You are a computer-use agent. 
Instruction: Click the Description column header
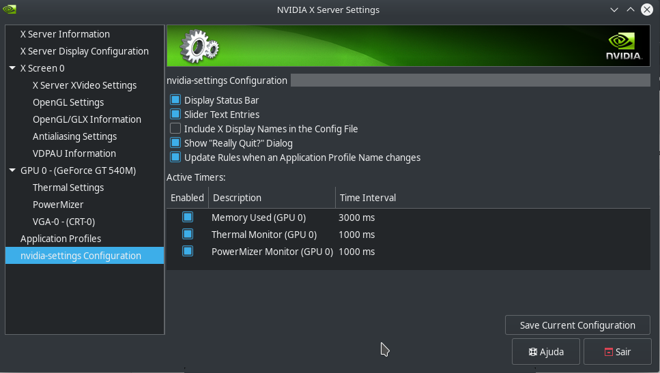pos(272,198)
